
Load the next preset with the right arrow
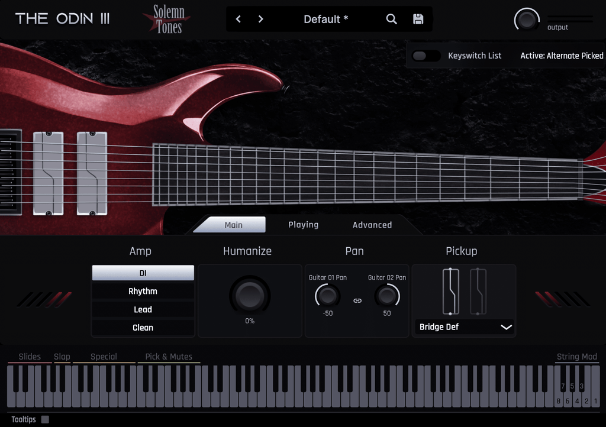(260, 19)
